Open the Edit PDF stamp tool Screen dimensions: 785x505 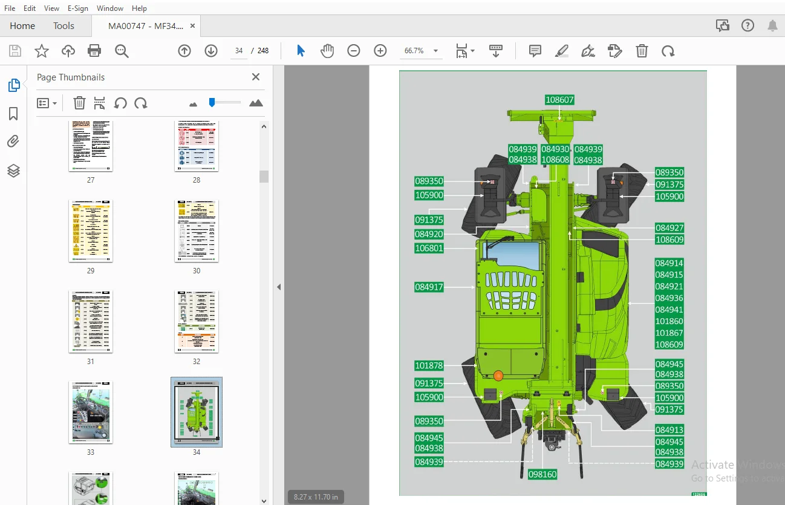click(615, 51)
